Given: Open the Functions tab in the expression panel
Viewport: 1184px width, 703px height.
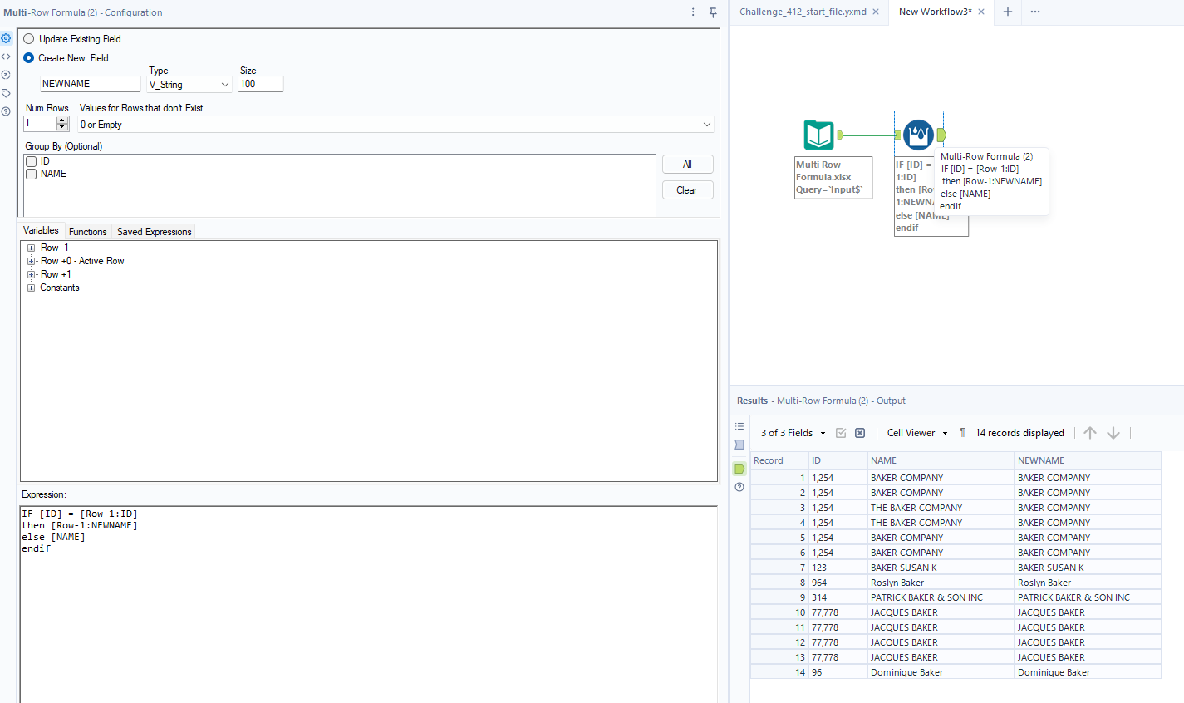Looking at the screenshot, I should pos(87,230).
